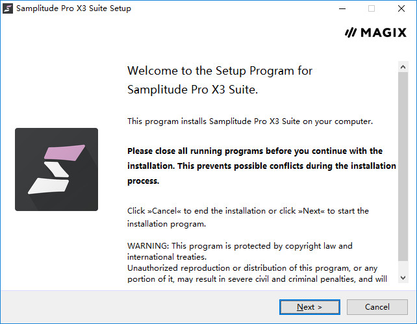Click the Samplitude icon in the title bar
The height and width of the screenshot is (324, 417).
tap(8, 8)
